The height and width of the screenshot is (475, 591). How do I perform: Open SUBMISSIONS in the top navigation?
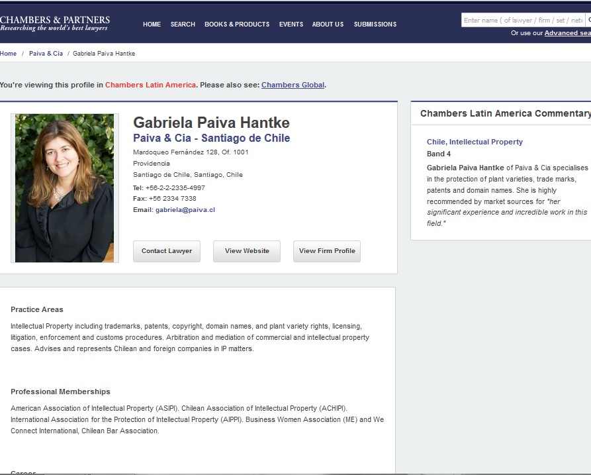375,24
